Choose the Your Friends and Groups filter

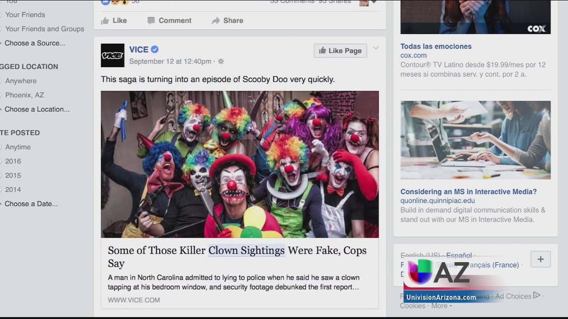pos(44,29)
